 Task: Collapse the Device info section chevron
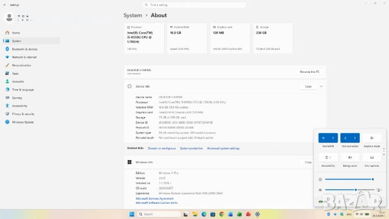[x=322, y=86]
